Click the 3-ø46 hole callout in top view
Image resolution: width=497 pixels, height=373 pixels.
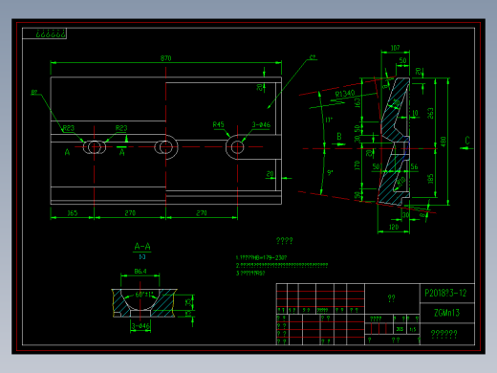point(261,124)
